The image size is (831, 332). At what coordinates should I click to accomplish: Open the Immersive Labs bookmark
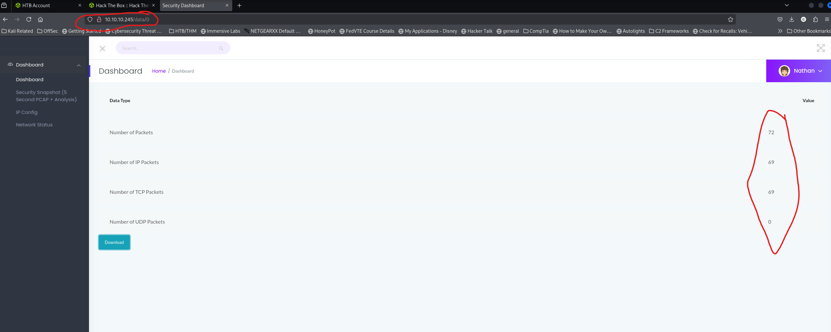[220, 31]
